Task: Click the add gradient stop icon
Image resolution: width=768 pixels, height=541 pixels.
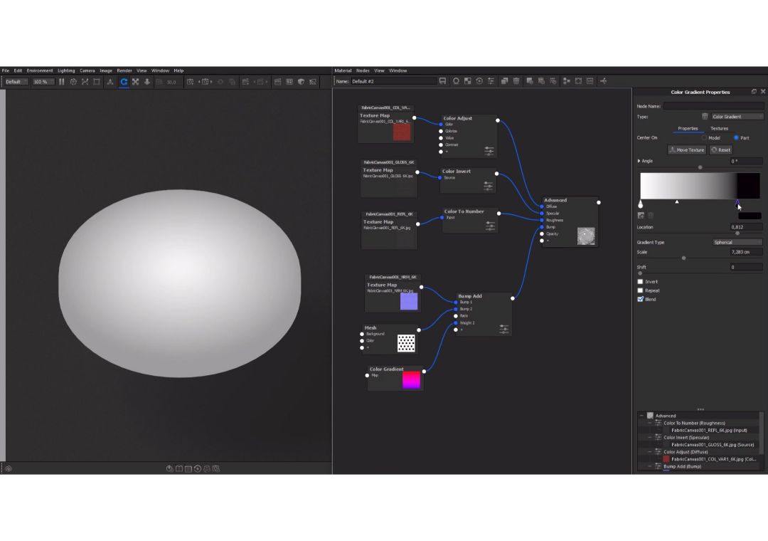Action: pyautogui.click(x=641, y=216)
